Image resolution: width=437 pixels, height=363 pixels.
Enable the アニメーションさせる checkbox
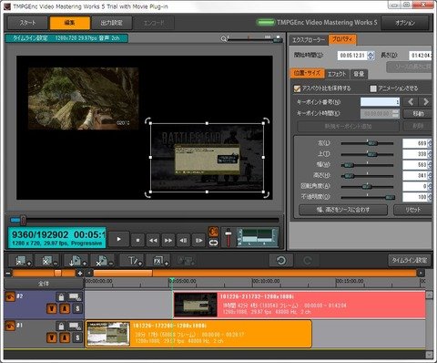[x=373, y=88]
